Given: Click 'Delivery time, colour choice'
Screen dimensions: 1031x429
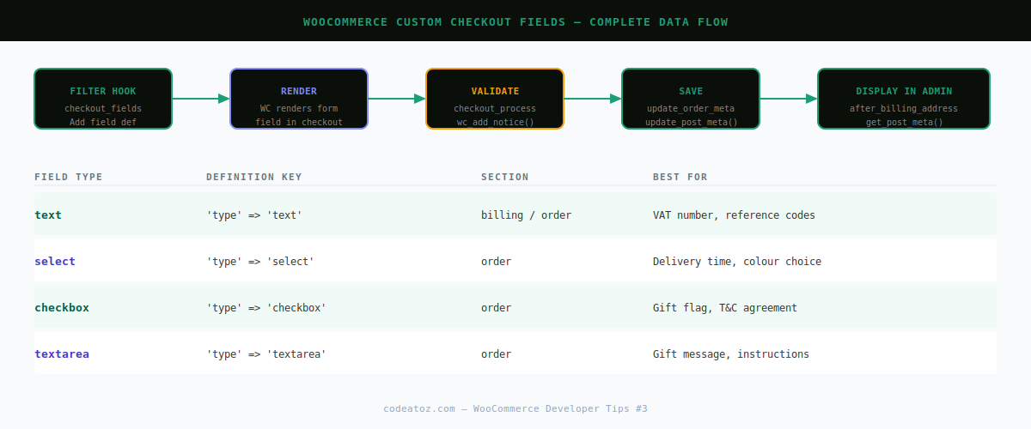Looking at the screenshot, I should (737, 261).
